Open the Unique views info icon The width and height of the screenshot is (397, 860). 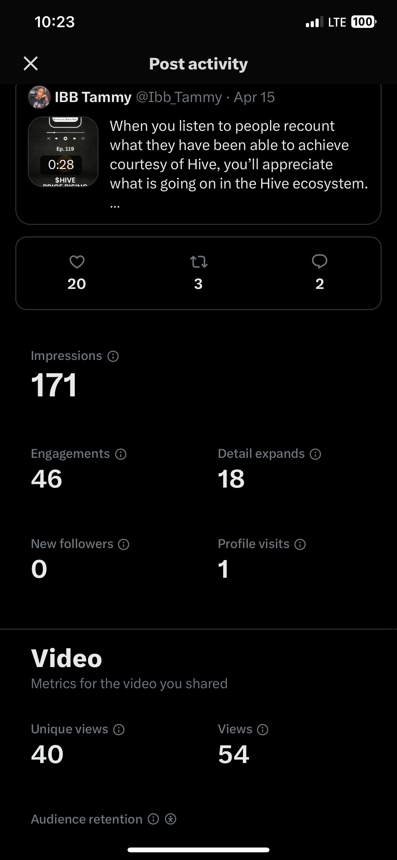pyautogui.click(x=119, y=730)
